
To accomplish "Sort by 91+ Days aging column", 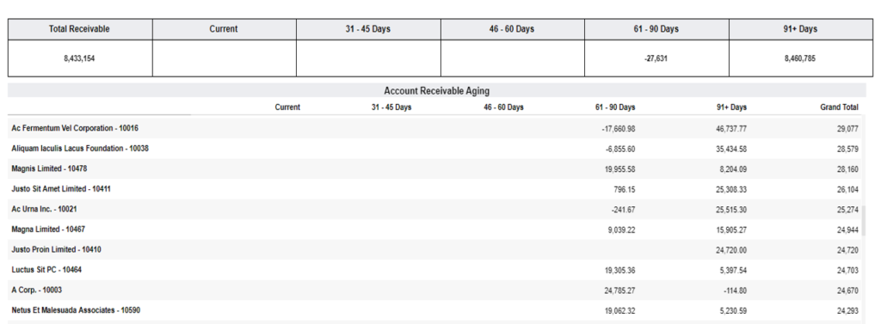I will pyautogui.click(x=731, y=107).
